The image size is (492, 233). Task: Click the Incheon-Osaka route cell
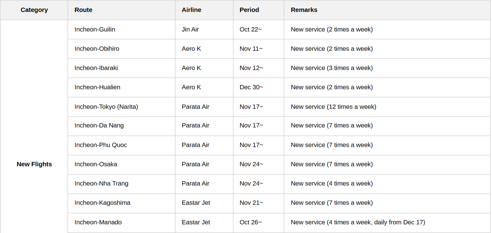coord(96,164)
